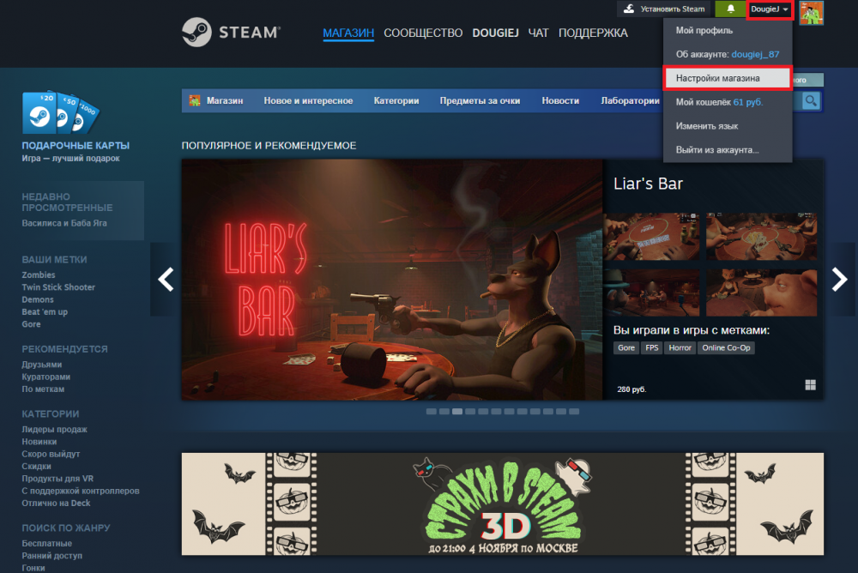858x573 pixels.
Task: Click Gore tag in sidebar
Action: click(31, 324)
